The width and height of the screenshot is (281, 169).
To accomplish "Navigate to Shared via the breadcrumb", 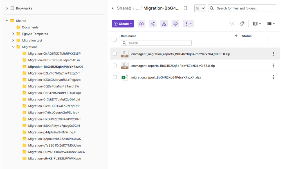I will (125, 8).
